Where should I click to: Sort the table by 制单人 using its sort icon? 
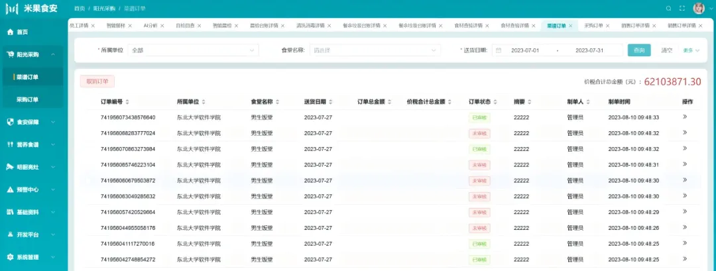589,102
